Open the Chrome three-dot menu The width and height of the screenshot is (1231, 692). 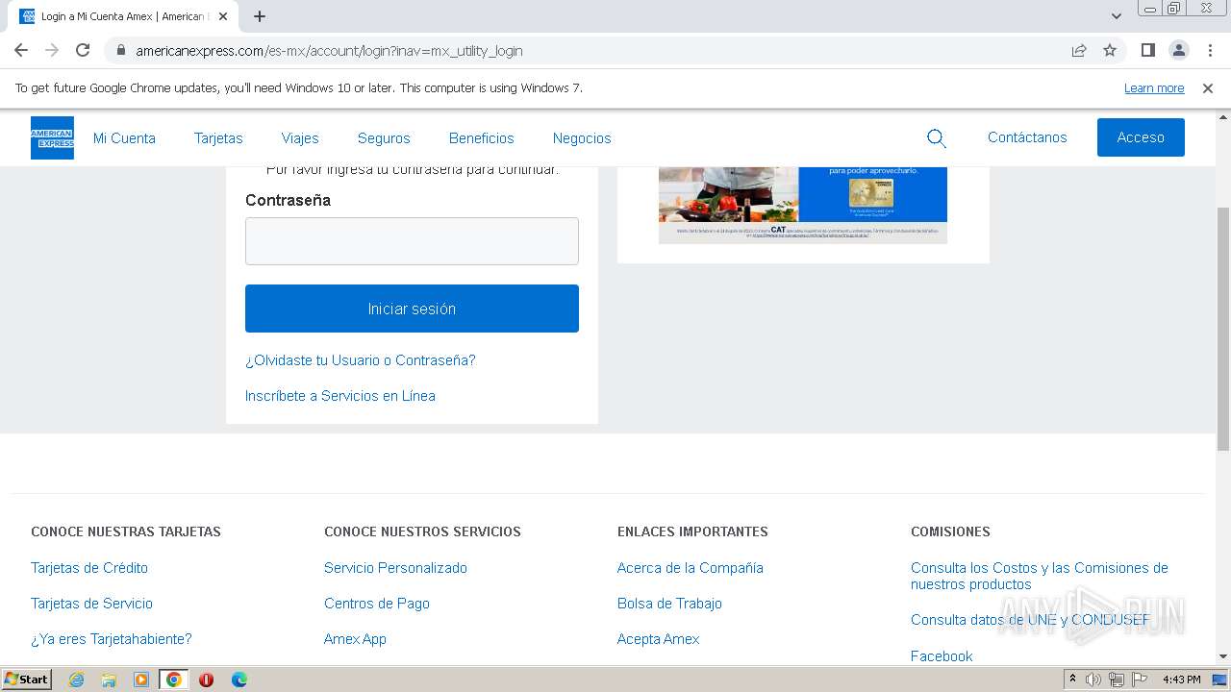[x=1209, y=50]
